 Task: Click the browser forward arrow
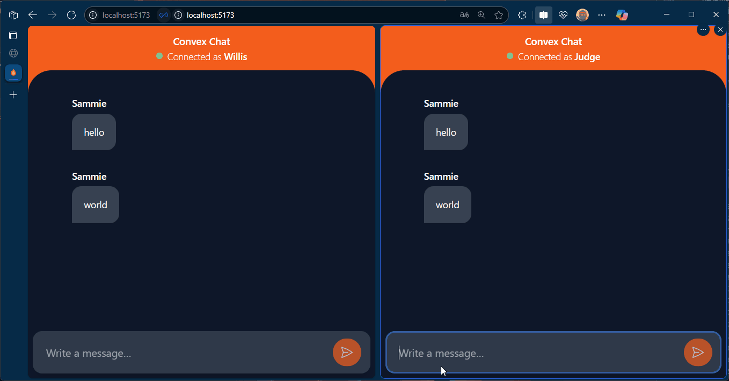click(x=52, y=15)
